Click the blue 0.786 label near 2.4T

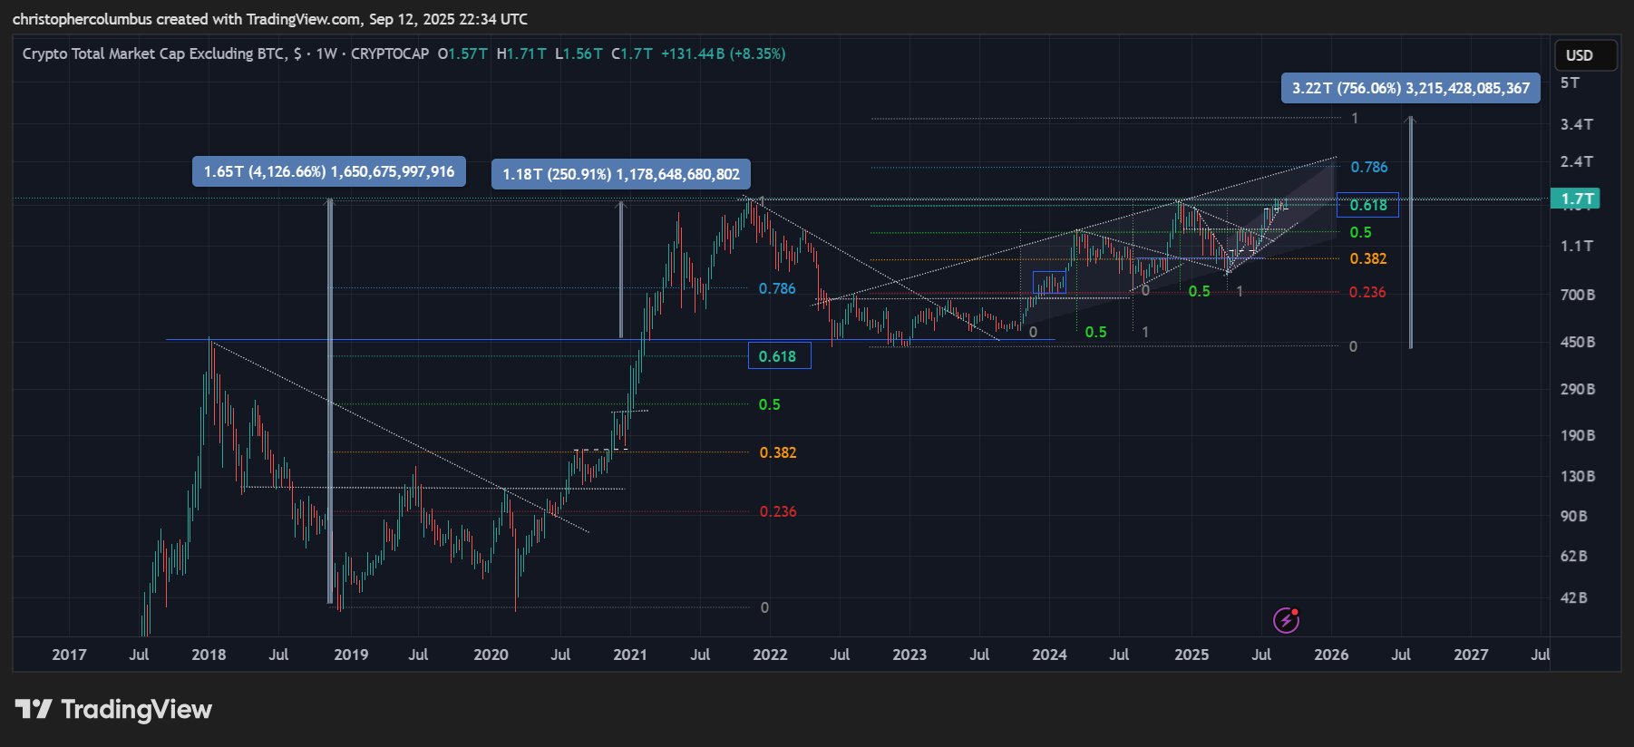(x=1368, y=167)
